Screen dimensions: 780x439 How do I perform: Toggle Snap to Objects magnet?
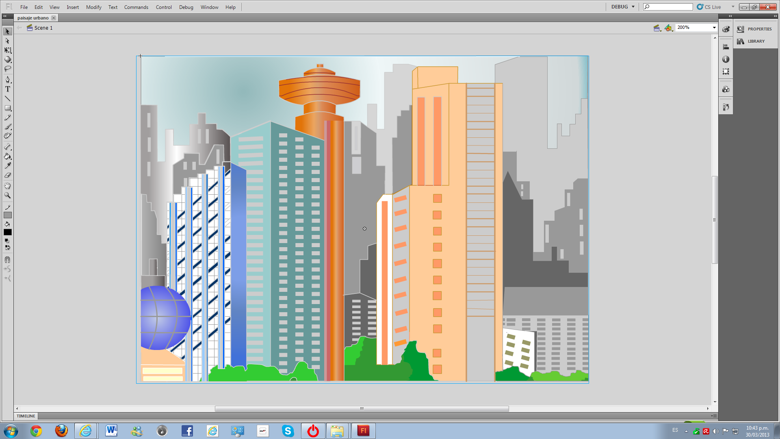pyautogui.click(x=7, y=259)
